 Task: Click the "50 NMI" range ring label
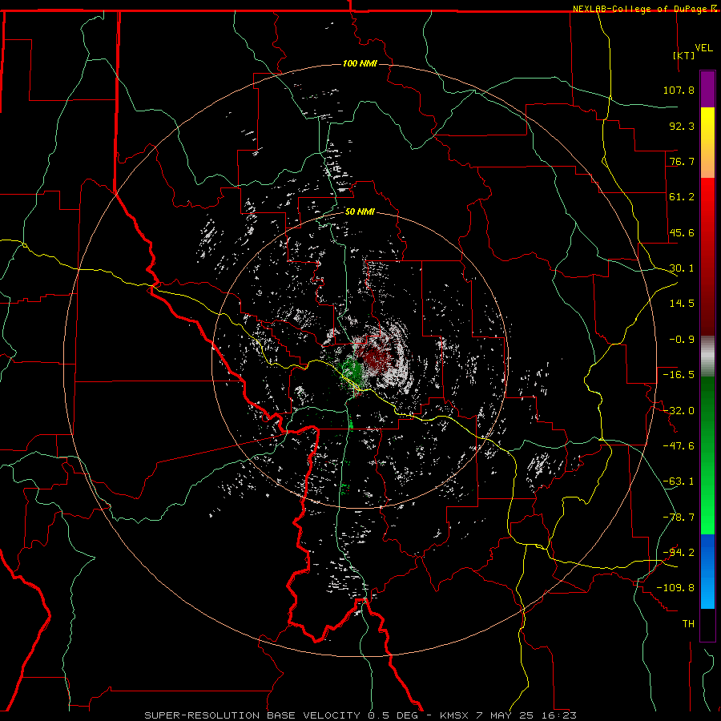click(360, 211)
